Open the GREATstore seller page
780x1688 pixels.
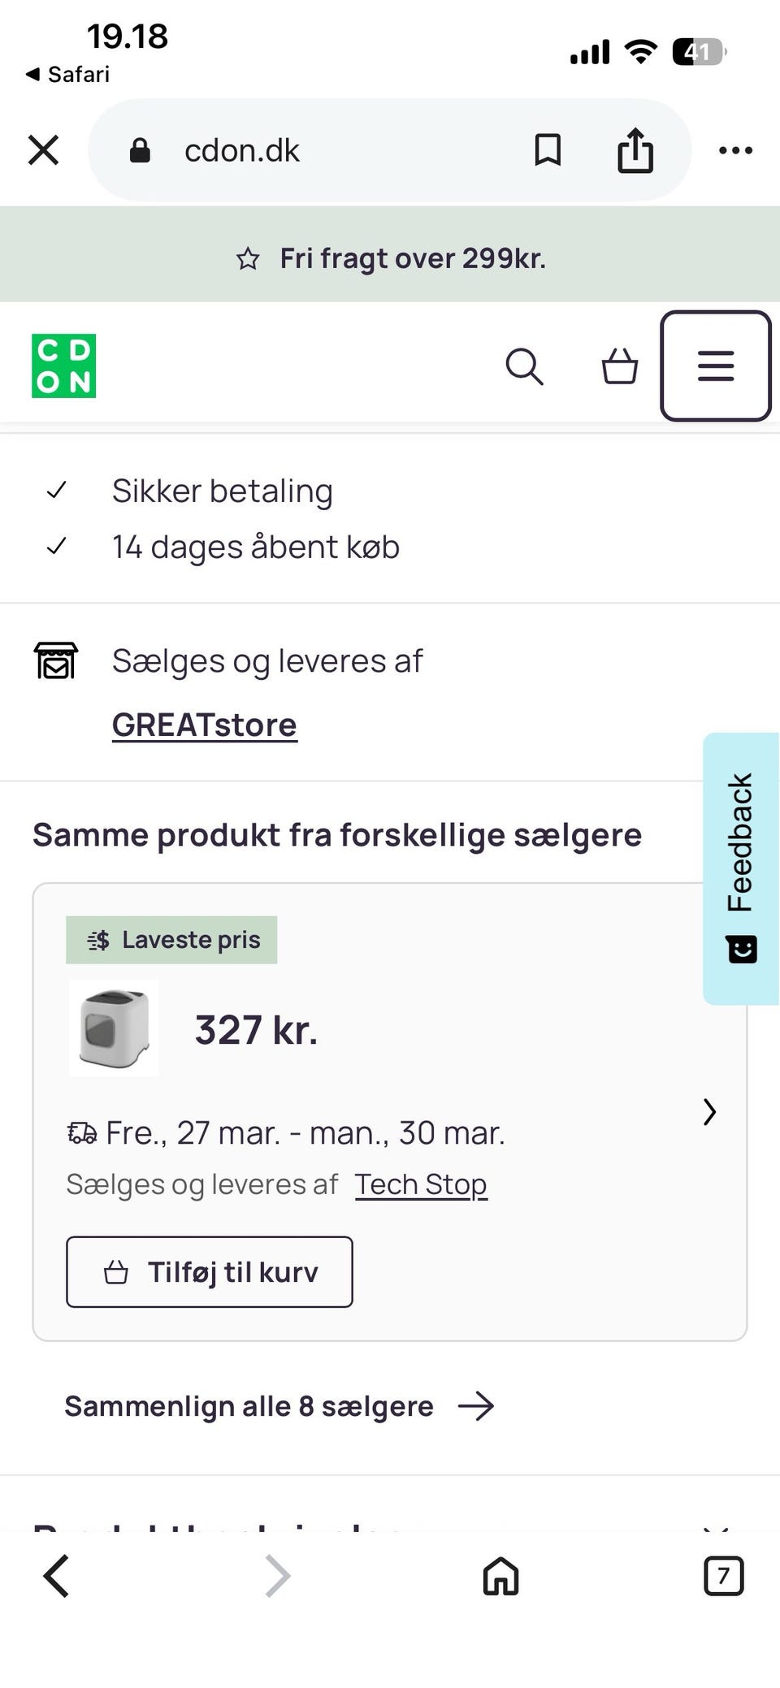(x=204, y=724)
